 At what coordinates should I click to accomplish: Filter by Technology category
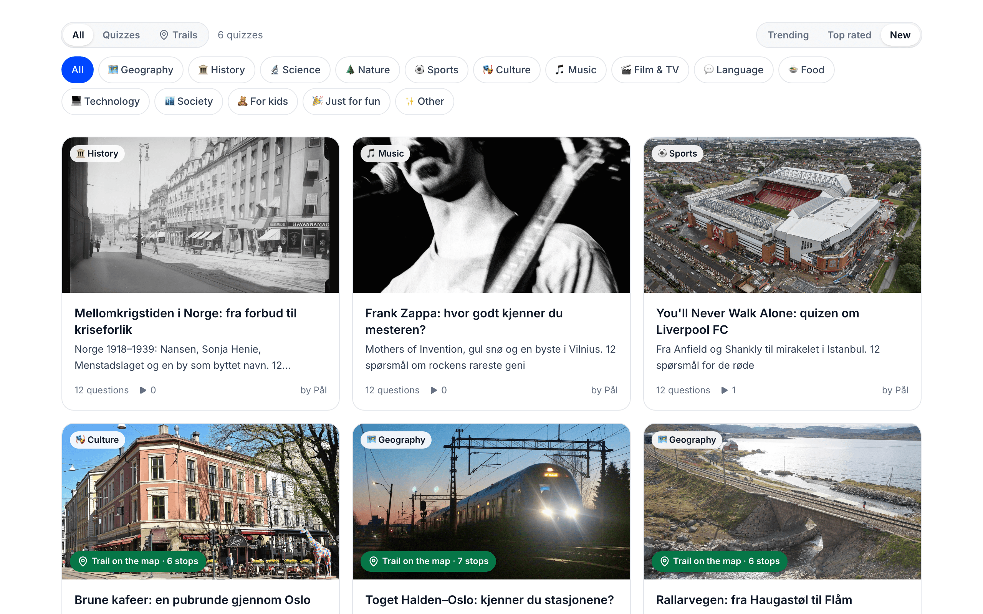click(x=106, y=102)
